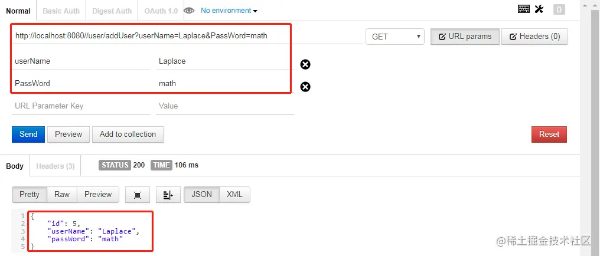The width and height of the screenshot is (600, 256).
Task: Select Preview response format
Action: (x=98, y=195)
